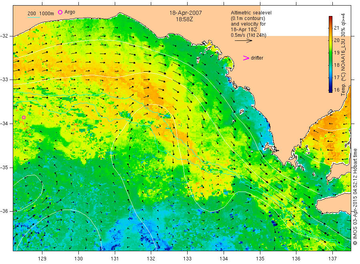This screenshot has width=360, height=264.
Task: Click latitude label -32
Action: coord(4,36)
